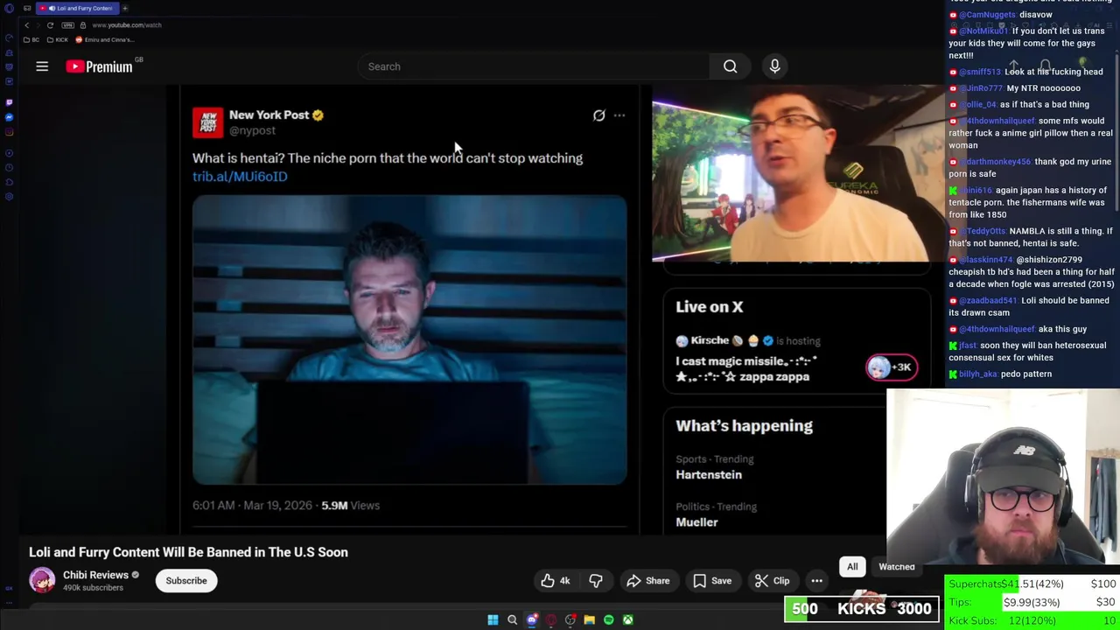This screenshot has width=1120, height=630.
Task: Click the tweet's laptop man image
Action: coord(409,340)
